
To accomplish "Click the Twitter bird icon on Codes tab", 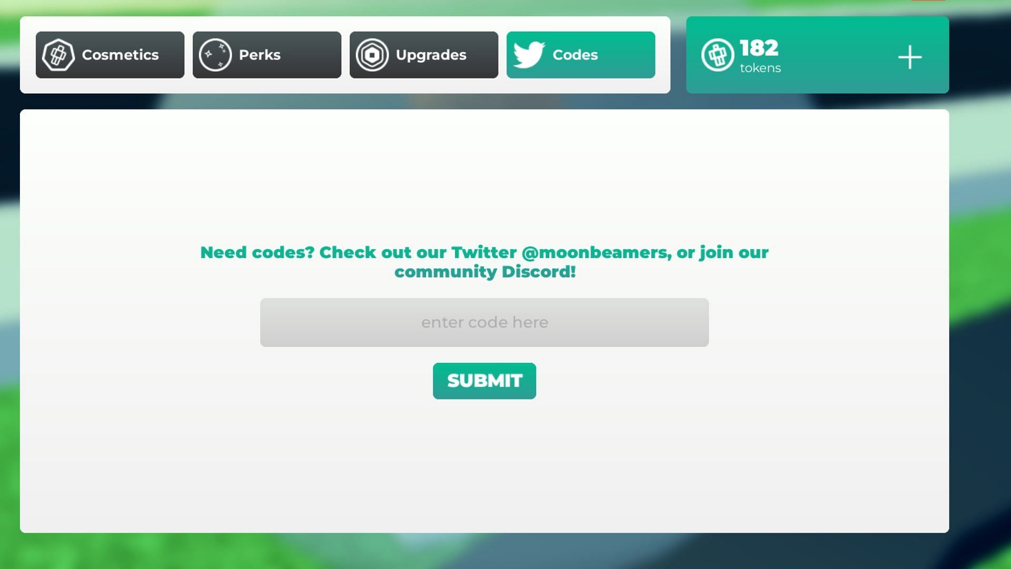I will pyautogui.click(x=529, y=54).
